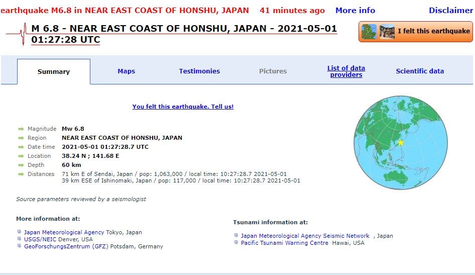475x275 pixels.
Task: Click the map thumbnail in the orange button
Action: (x=369, y=31)
